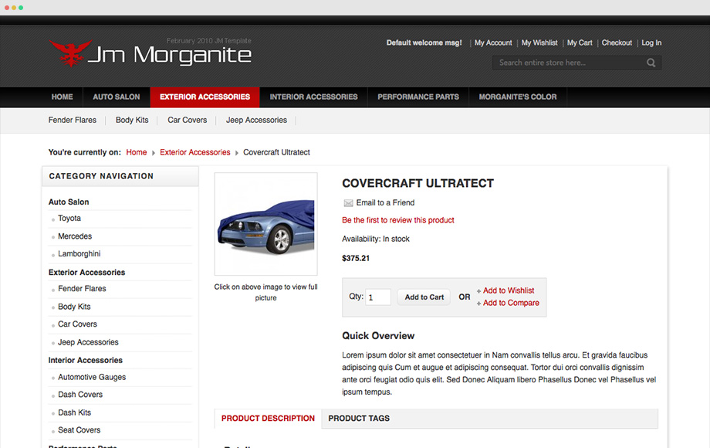
Task: Click the Exterior Accessories breadcrumb link
Action: click(x=194, y=152)
